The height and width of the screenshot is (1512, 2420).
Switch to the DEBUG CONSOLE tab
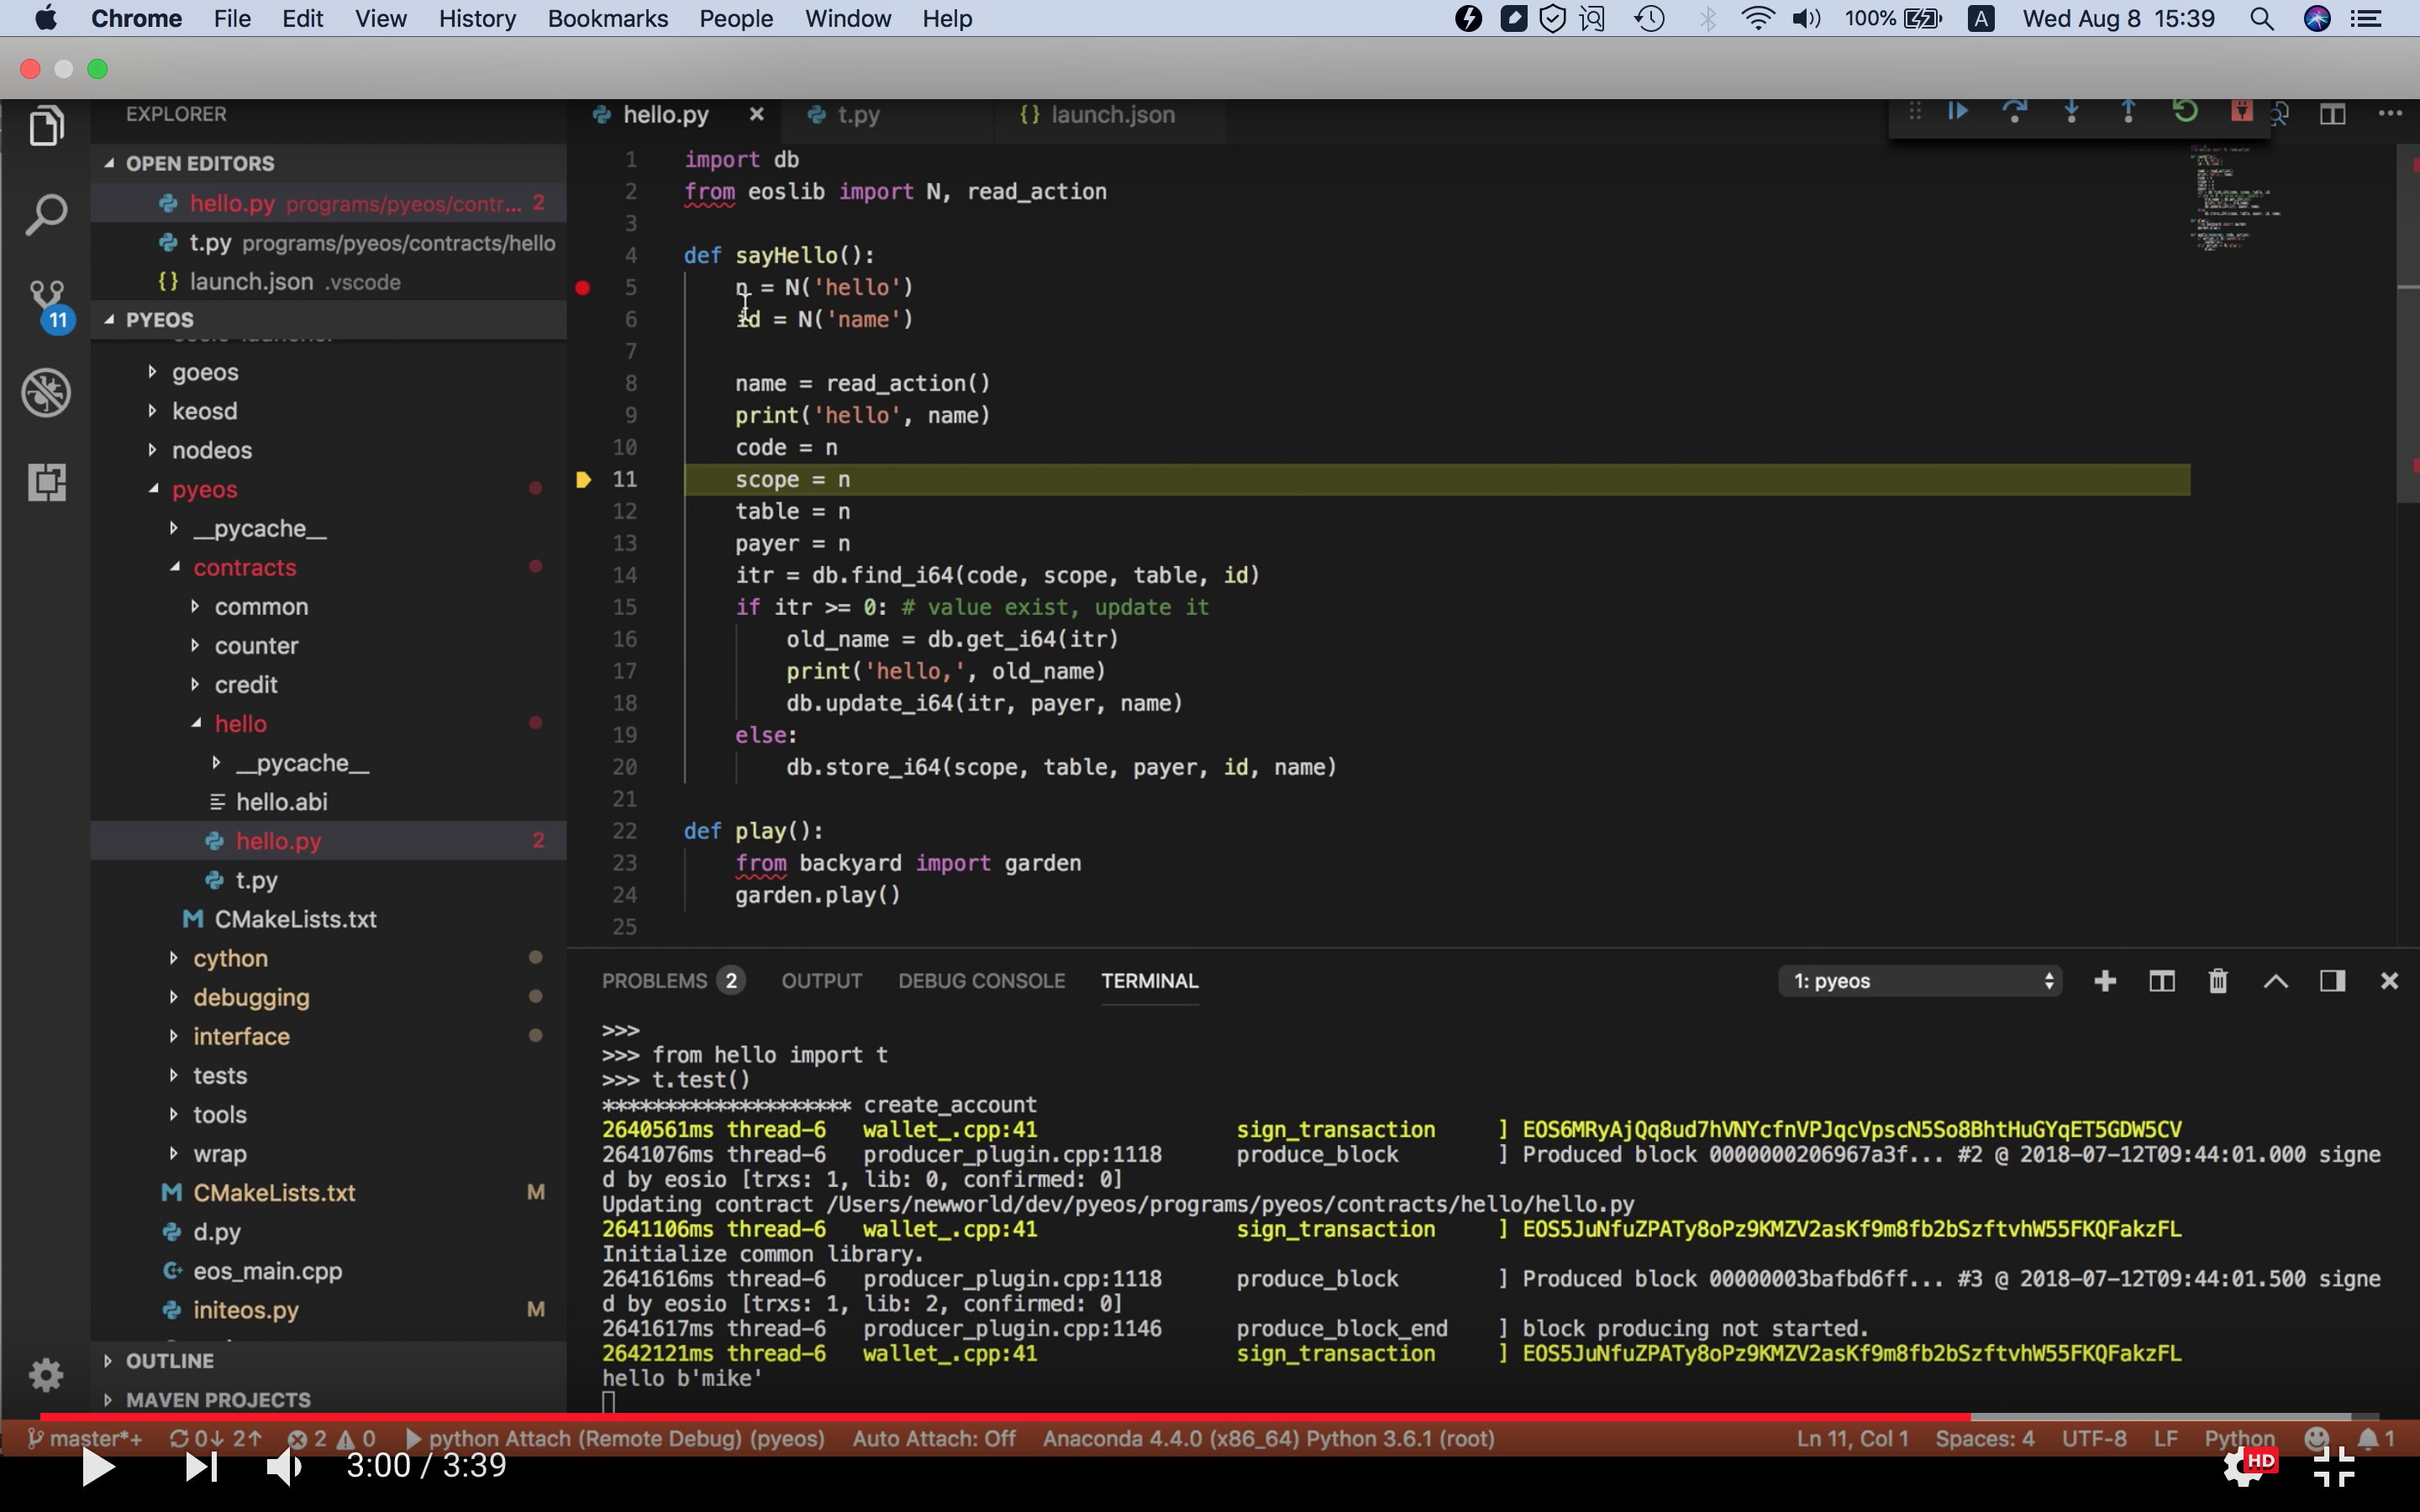pos(981,981)
